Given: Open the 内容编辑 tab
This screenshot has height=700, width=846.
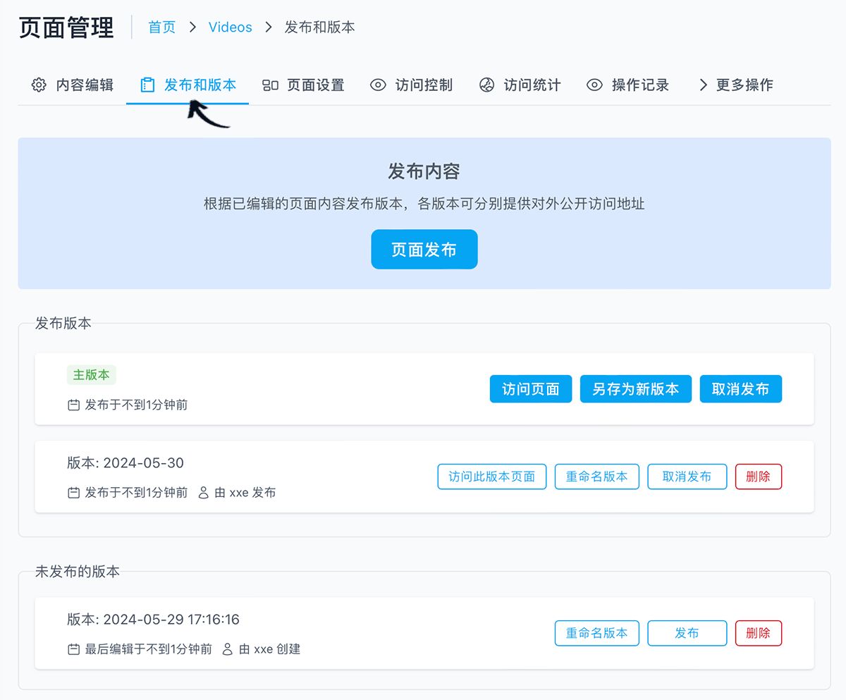Looking at the screenshot, I should coord(72,85).
